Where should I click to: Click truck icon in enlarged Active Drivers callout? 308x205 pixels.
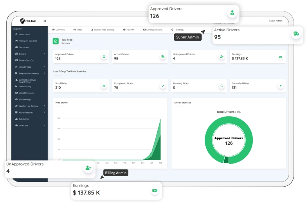pyautogui.click(x=296, y=34)
